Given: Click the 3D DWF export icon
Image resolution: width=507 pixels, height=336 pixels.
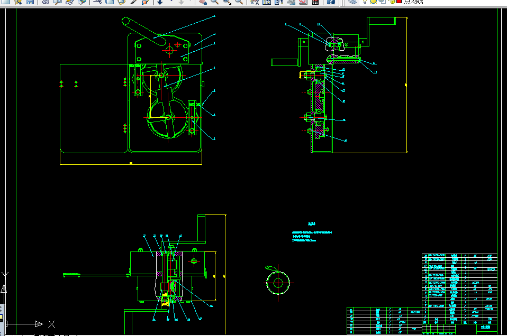Looking at the screenshot, I should tap(82, 2).
